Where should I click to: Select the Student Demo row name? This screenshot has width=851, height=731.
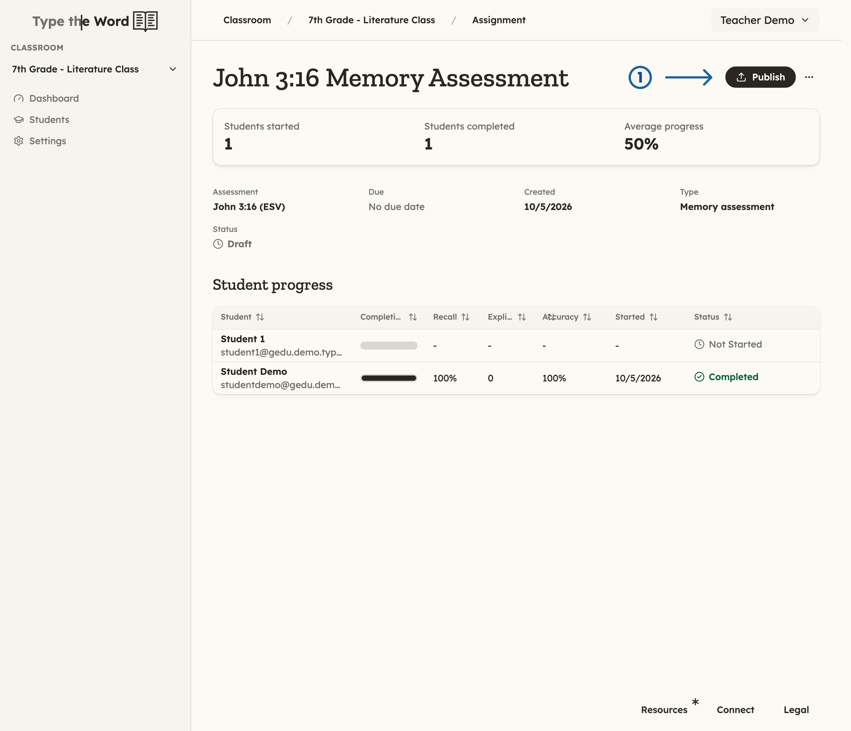[x=254, y=372]
